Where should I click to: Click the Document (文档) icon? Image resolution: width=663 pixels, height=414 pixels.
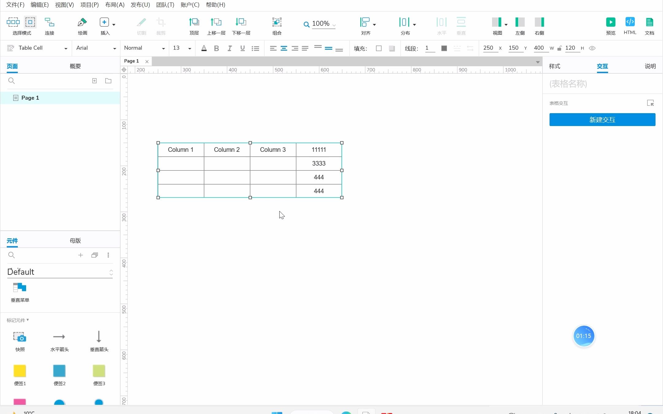[649, 22]
